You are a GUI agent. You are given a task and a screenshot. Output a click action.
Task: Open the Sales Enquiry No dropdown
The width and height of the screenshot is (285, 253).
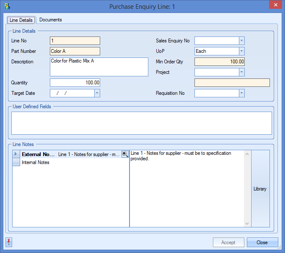coord(241,41)
